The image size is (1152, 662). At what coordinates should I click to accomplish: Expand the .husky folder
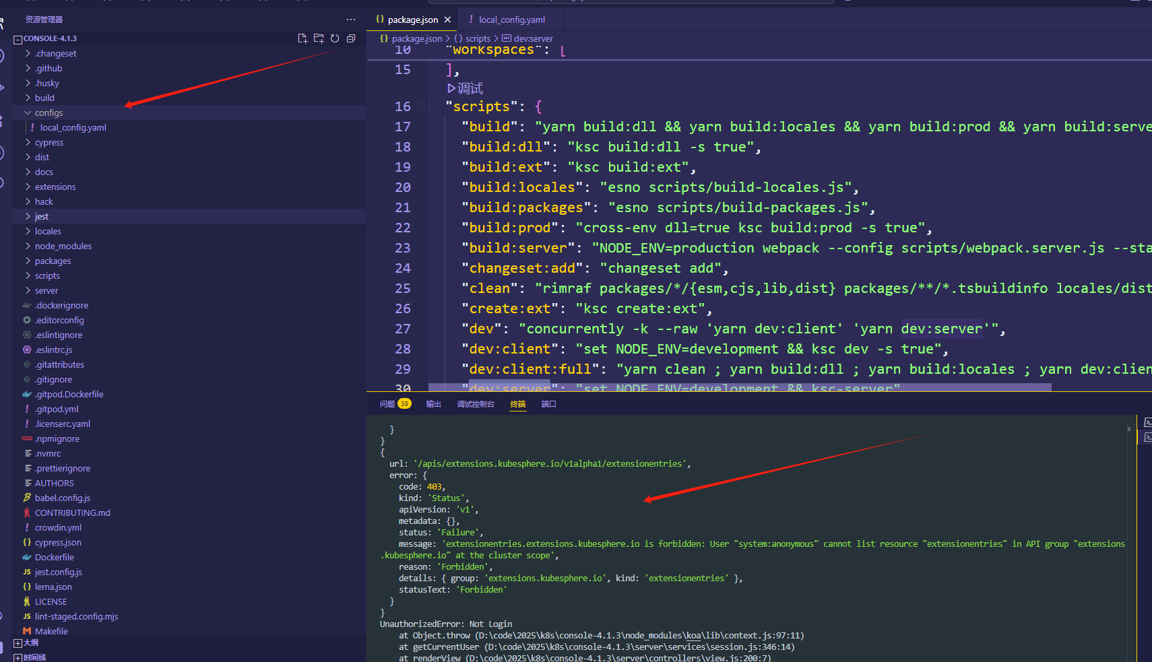coord(47,83)
